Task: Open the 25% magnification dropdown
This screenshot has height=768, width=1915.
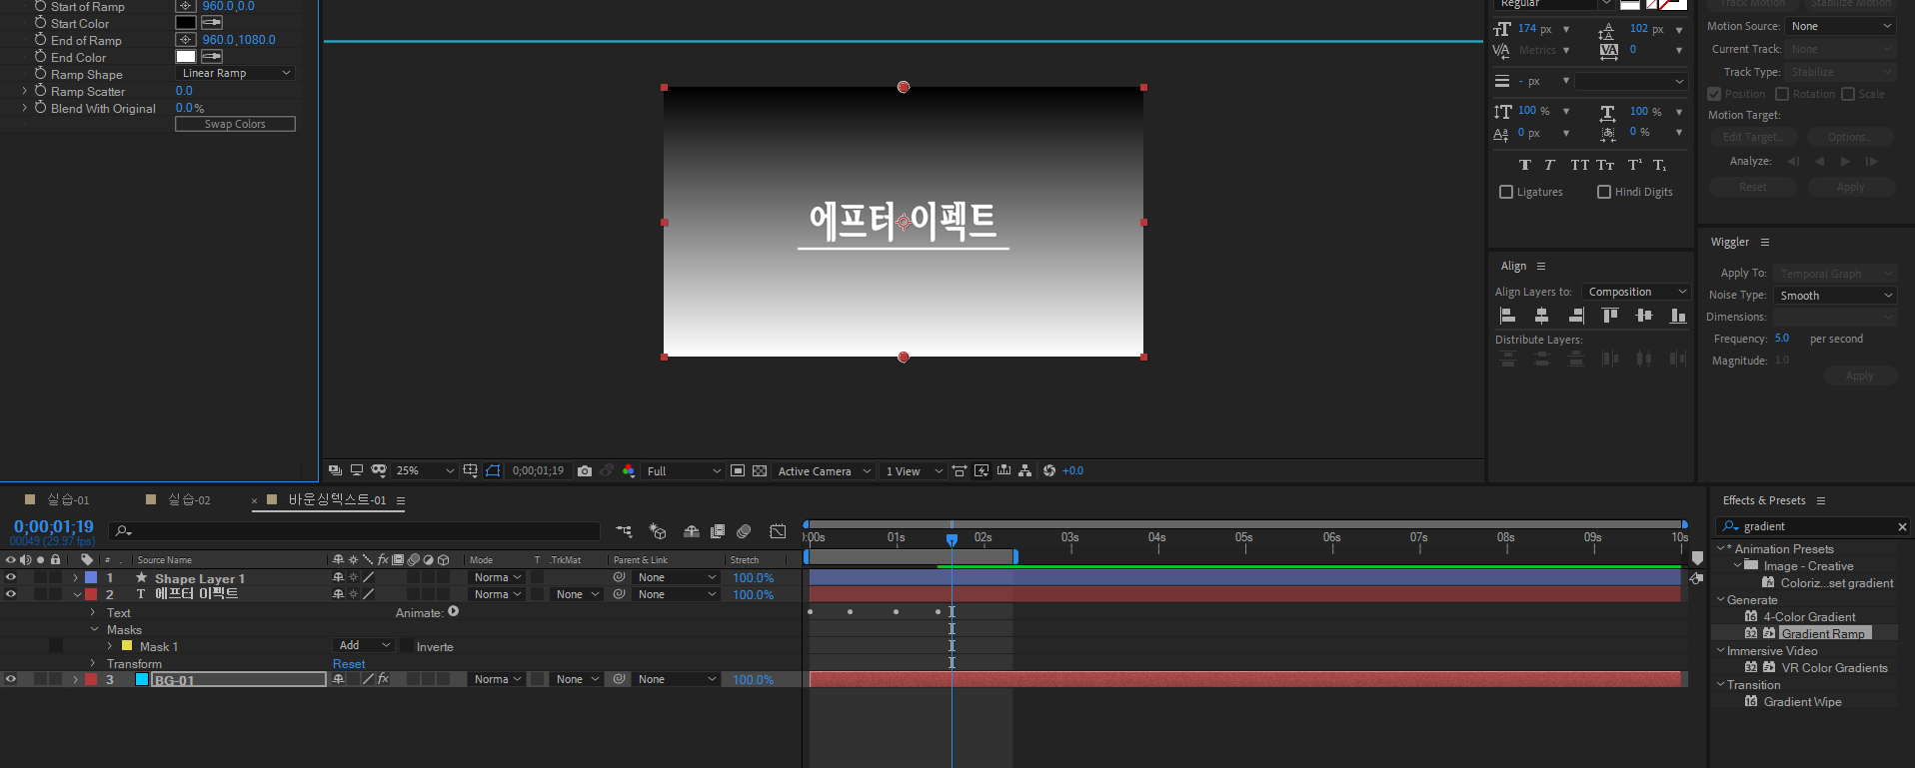Action: click(425, 471)
